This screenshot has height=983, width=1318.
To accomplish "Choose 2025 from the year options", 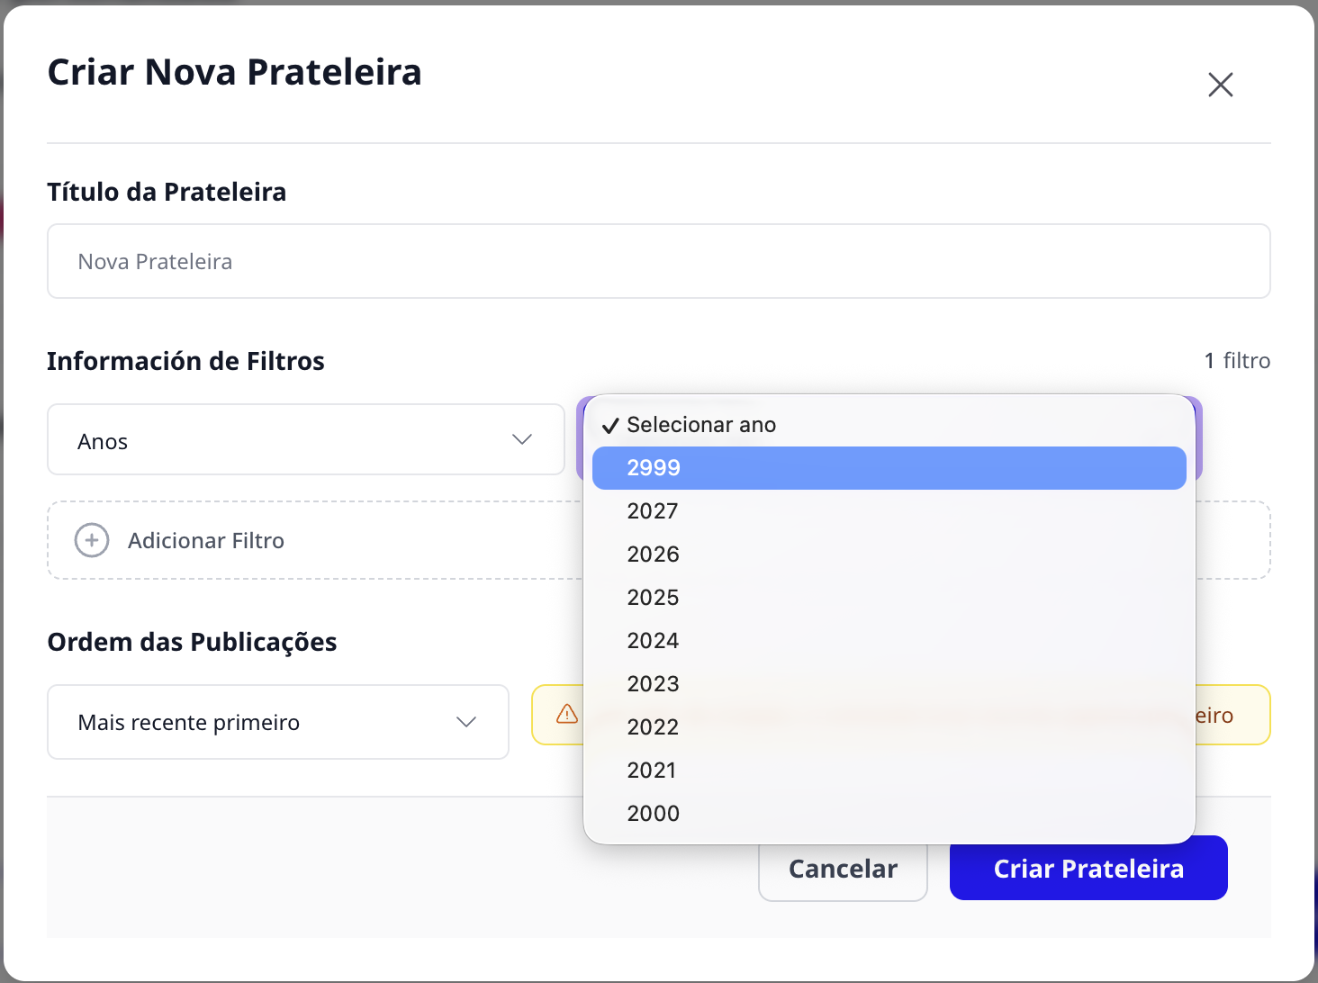I will click(x=889, y=598).
